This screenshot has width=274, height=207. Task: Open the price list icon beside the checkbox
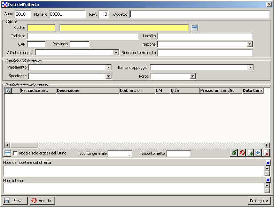tap(7, 153)
